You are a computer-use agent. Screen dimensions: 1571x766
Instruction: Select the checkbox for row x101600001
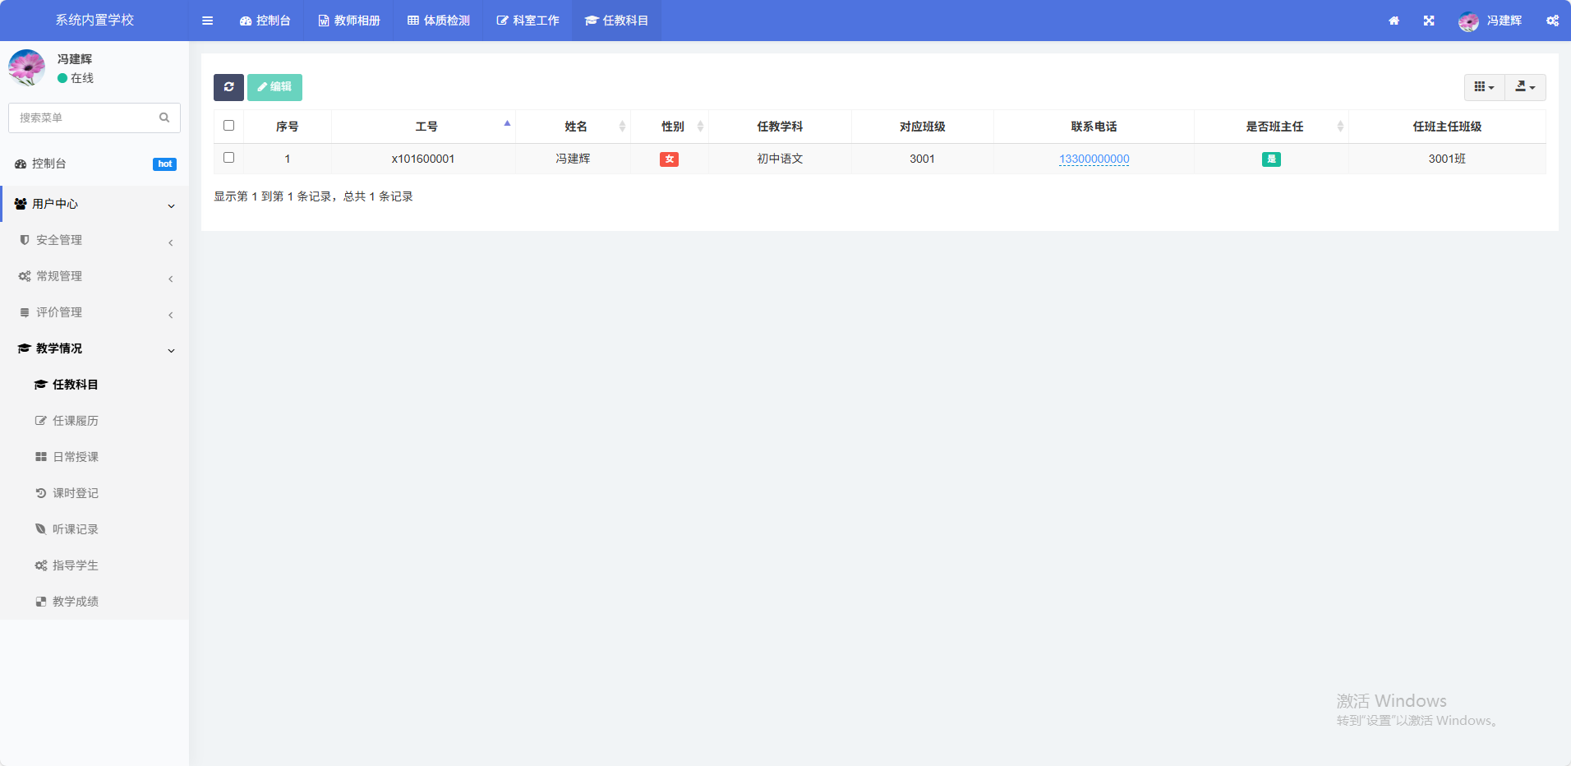229,158
